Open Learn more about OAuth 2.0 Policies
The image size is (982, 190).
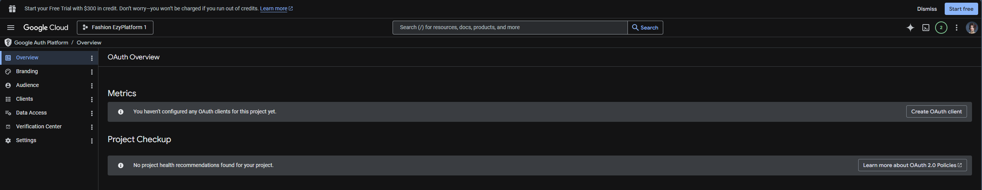point(912,165)
